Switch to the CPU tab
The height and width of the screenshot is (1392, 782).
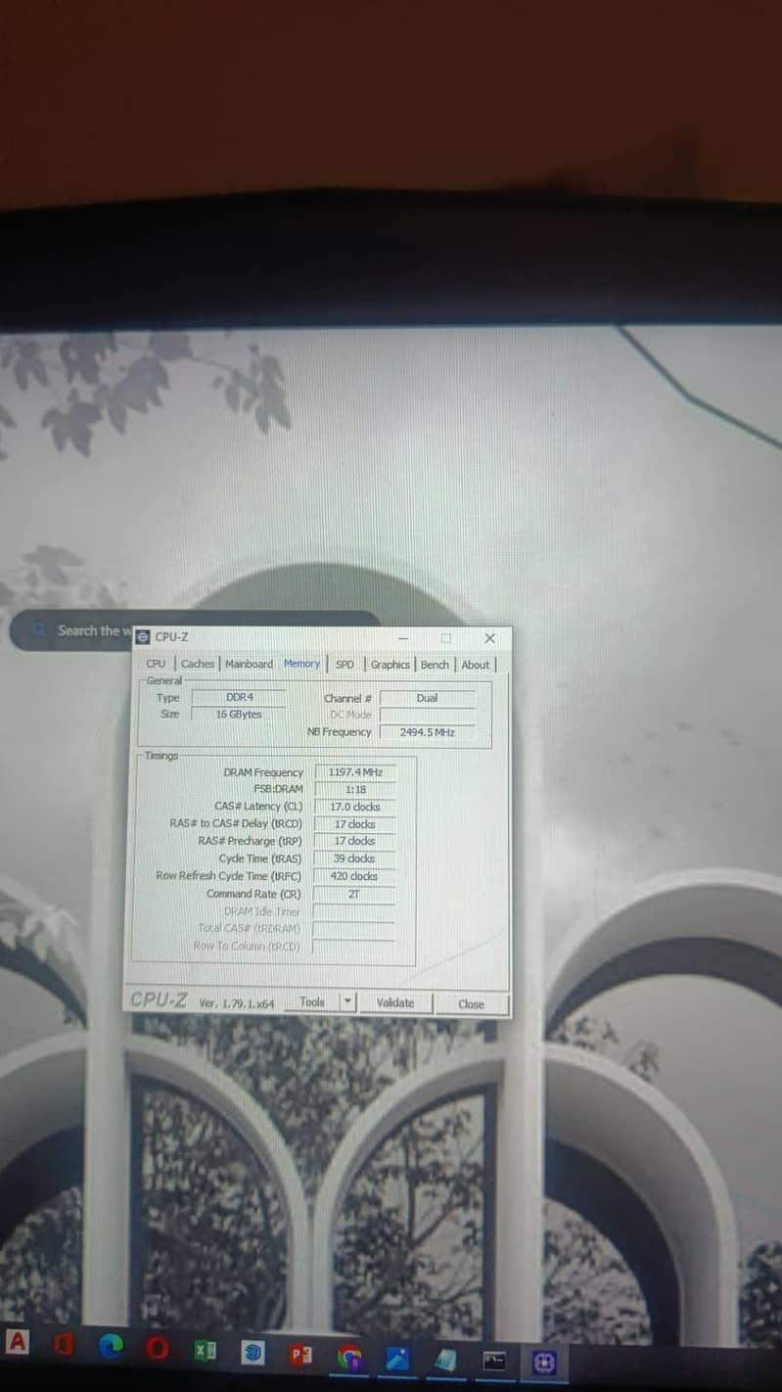click(156, 664)
